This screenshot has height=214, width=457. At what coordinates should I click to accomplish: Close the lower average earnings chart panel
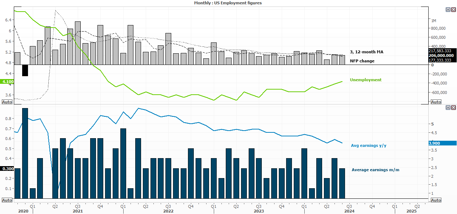(x=453, y=107)
